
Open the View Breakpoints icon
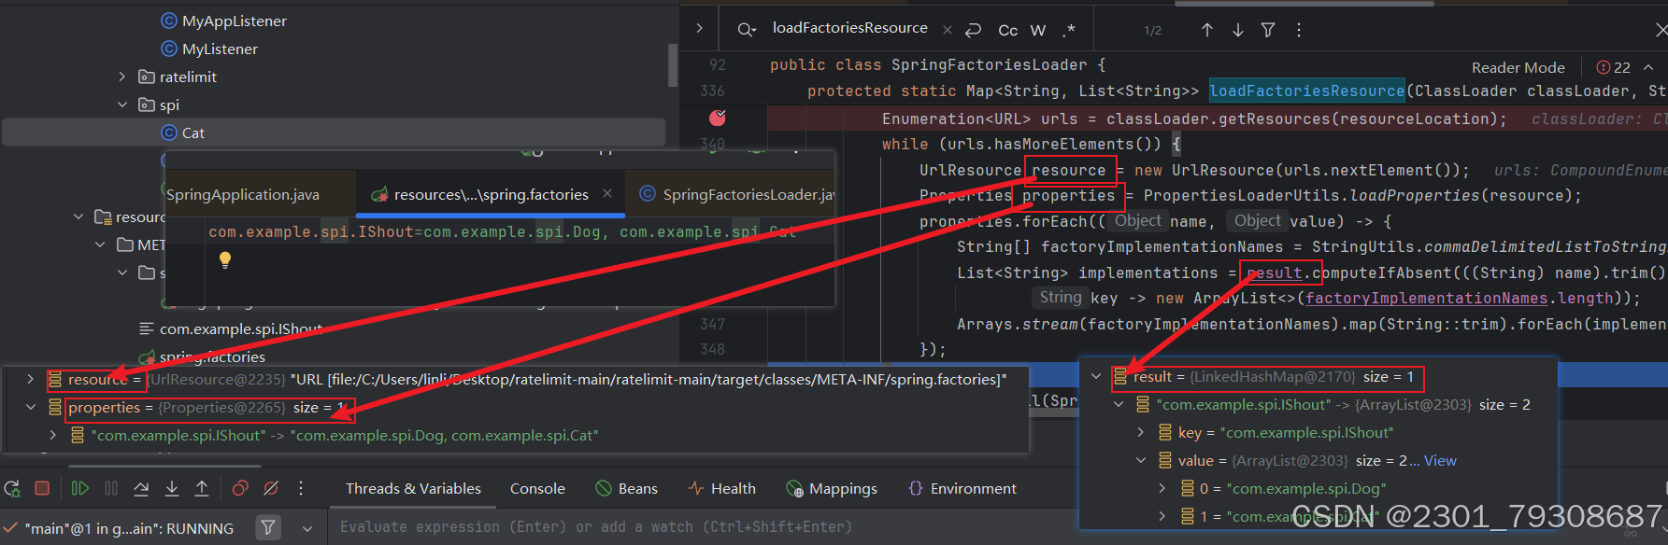(240, 488)
